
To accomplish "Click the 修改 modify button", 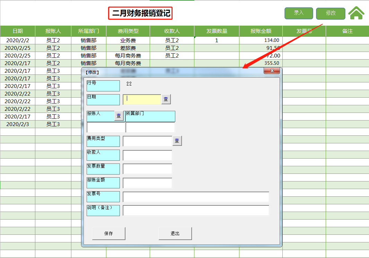I will (331, 14).
